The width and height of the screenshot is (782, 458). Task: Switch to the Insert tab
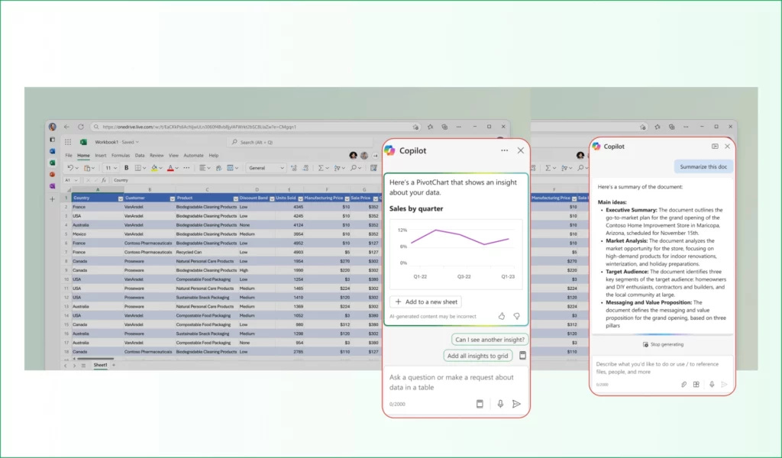click(x=101, y=156)
